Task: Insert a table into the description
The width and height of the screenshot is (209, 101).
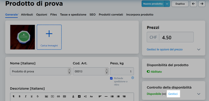Action: pos(64,96)
